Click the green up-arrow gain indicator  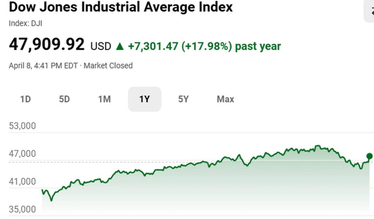click(x=119, y=46)
